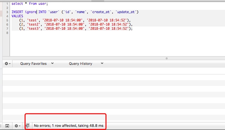The height and width of the screenshot is (130, 225).
Task: Click the 'test2' string in the query
Action: (x=33, y=24)
